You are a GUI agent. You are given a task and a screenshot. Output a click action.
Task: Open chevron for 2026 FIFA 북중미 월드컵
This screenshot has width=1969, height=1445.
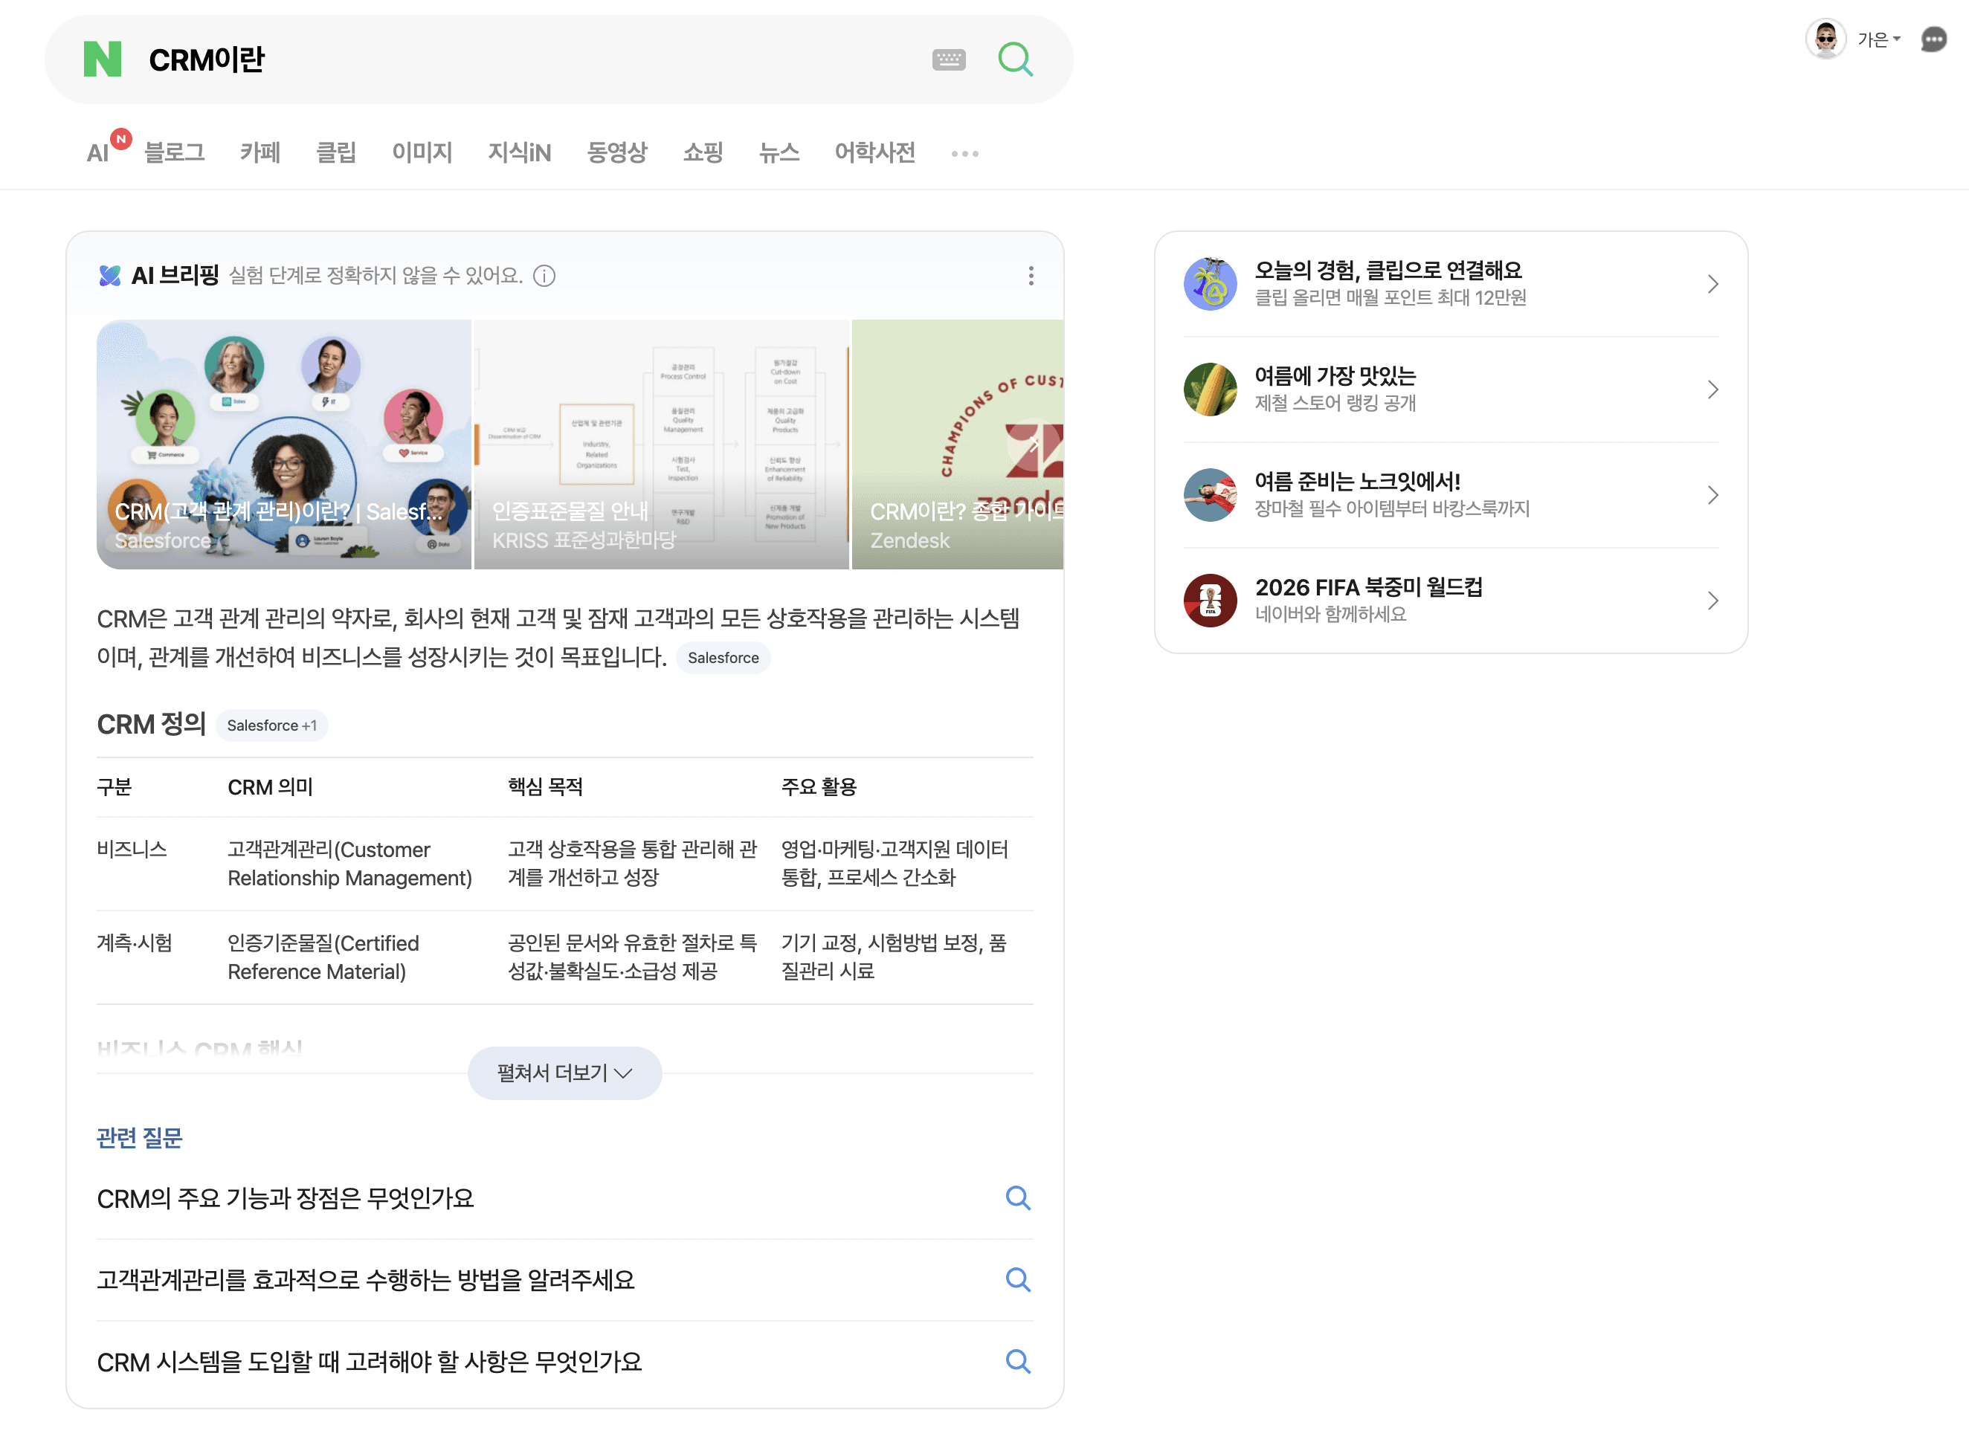1712,601
